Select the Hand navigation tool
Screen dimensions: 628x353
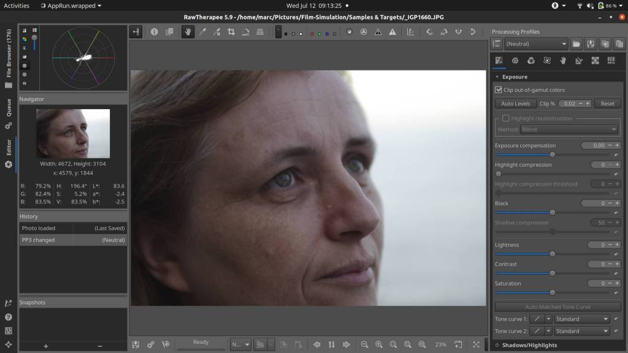tap(188, 32)
